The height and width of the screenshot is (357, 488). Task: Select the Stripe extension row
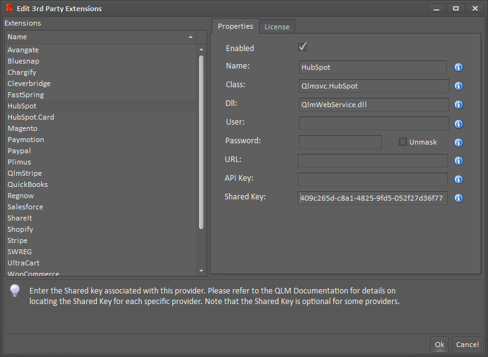click(x=100, y=240)
